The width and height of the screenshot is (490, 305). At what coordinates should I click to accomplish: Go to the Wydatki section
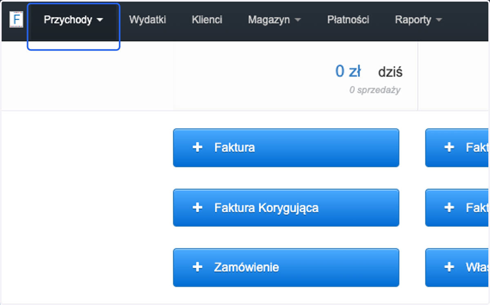coord(147,20)
